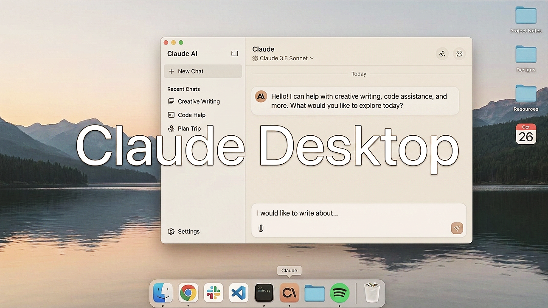Open Finder from the Dock
Image resolution: width=548 pixels, height=308 pixels.
163,293
